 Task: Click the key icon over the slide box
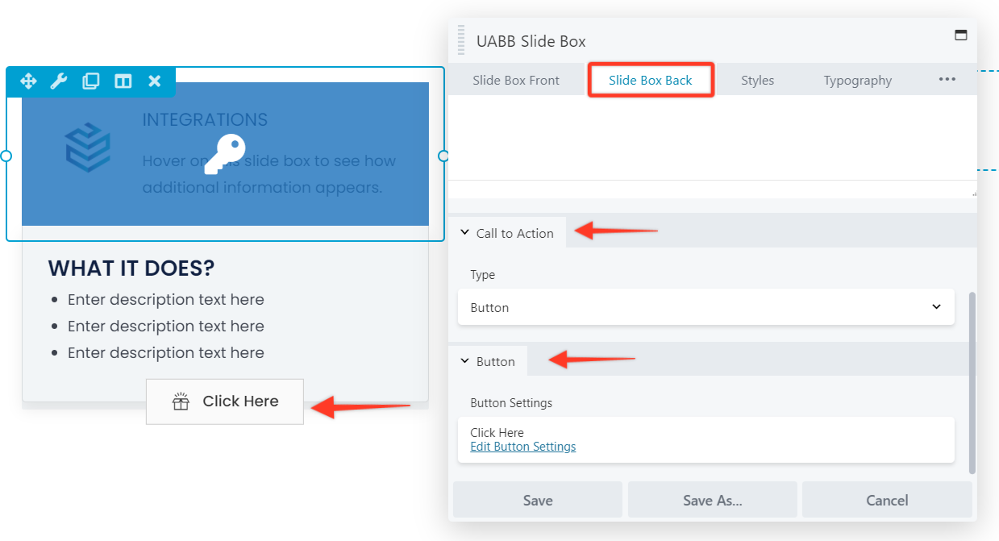[x=226, y=154]
